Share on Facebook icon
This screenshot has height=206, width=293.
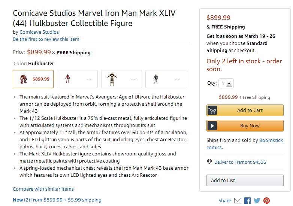247,201
